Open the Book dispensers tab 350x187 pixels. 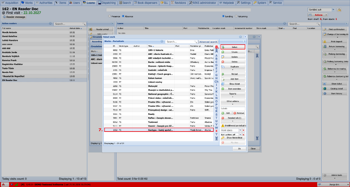point(146,3)
